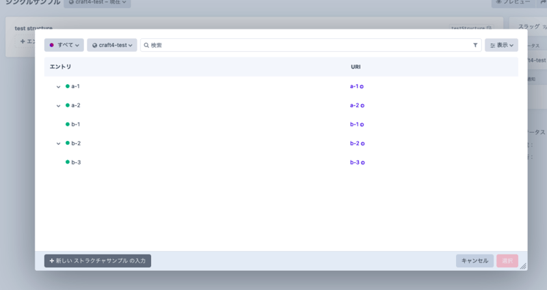547x290 pixels.
Task: Click the filter funnel icon in search bar
Action: point(475,45)
